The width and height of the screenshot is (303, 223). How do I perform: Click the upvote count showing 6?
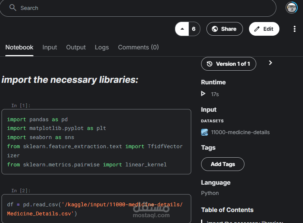[194, 29]
